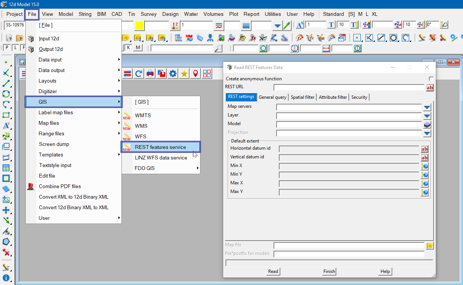
Task: Toggle the K button in the snaps toolbar
Action: (129, 47)
